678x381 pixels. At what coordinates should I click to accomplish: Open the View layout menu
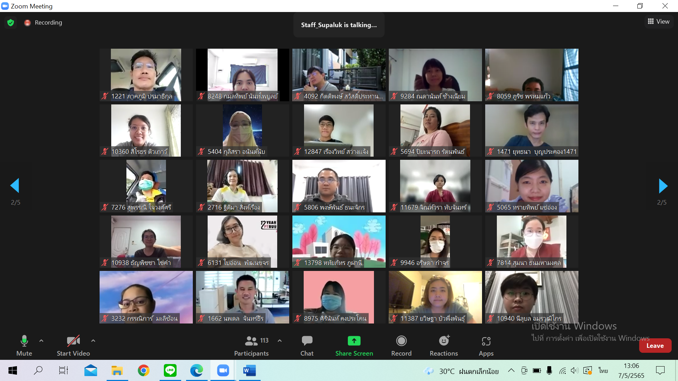(x=659, y=22)
